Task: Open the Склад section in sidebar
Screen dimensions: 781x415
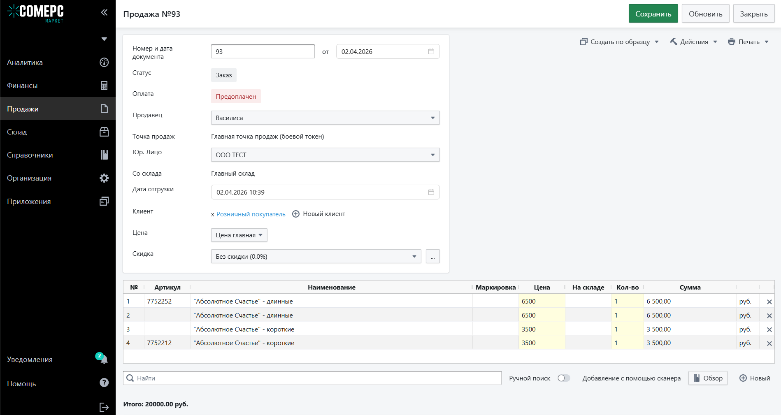Action: pyautogui.click(x=17, y=132)
